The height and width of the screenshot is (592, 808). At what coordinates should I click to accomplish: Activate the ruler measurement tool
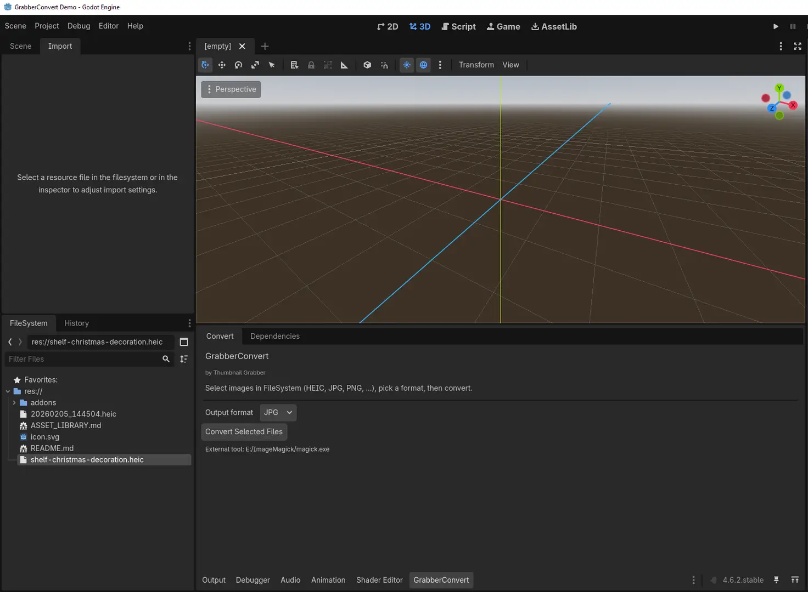coord(344,65)
